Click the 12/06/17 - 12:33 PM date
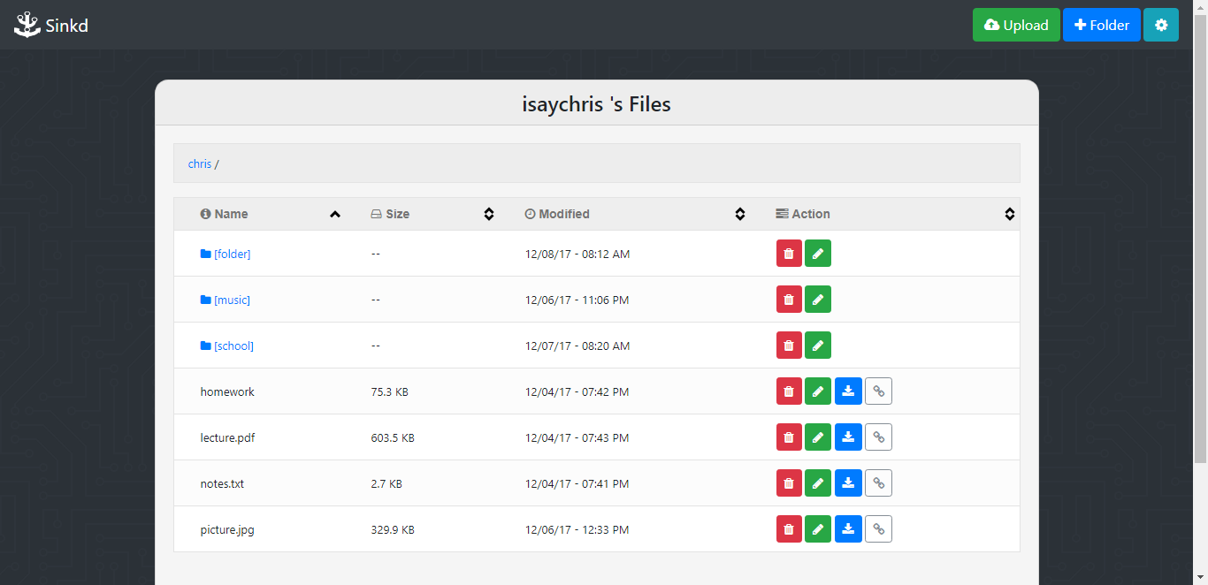This screenshot has width=1208, height=585. 577,529
